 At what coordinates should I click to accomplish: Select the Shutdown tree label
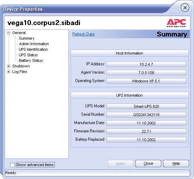21,66
